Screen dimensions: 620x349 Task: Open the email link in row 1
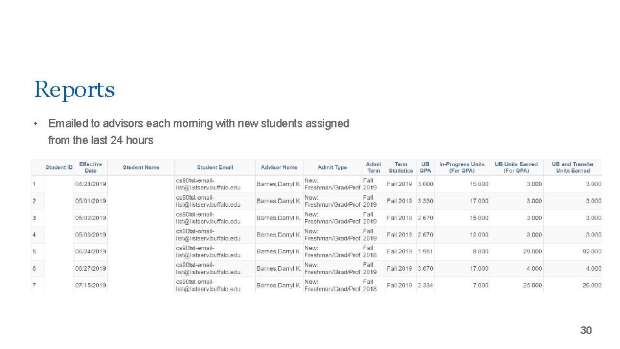208,184
